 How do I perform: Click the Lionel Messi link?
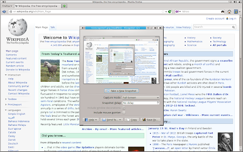point(187,94)
